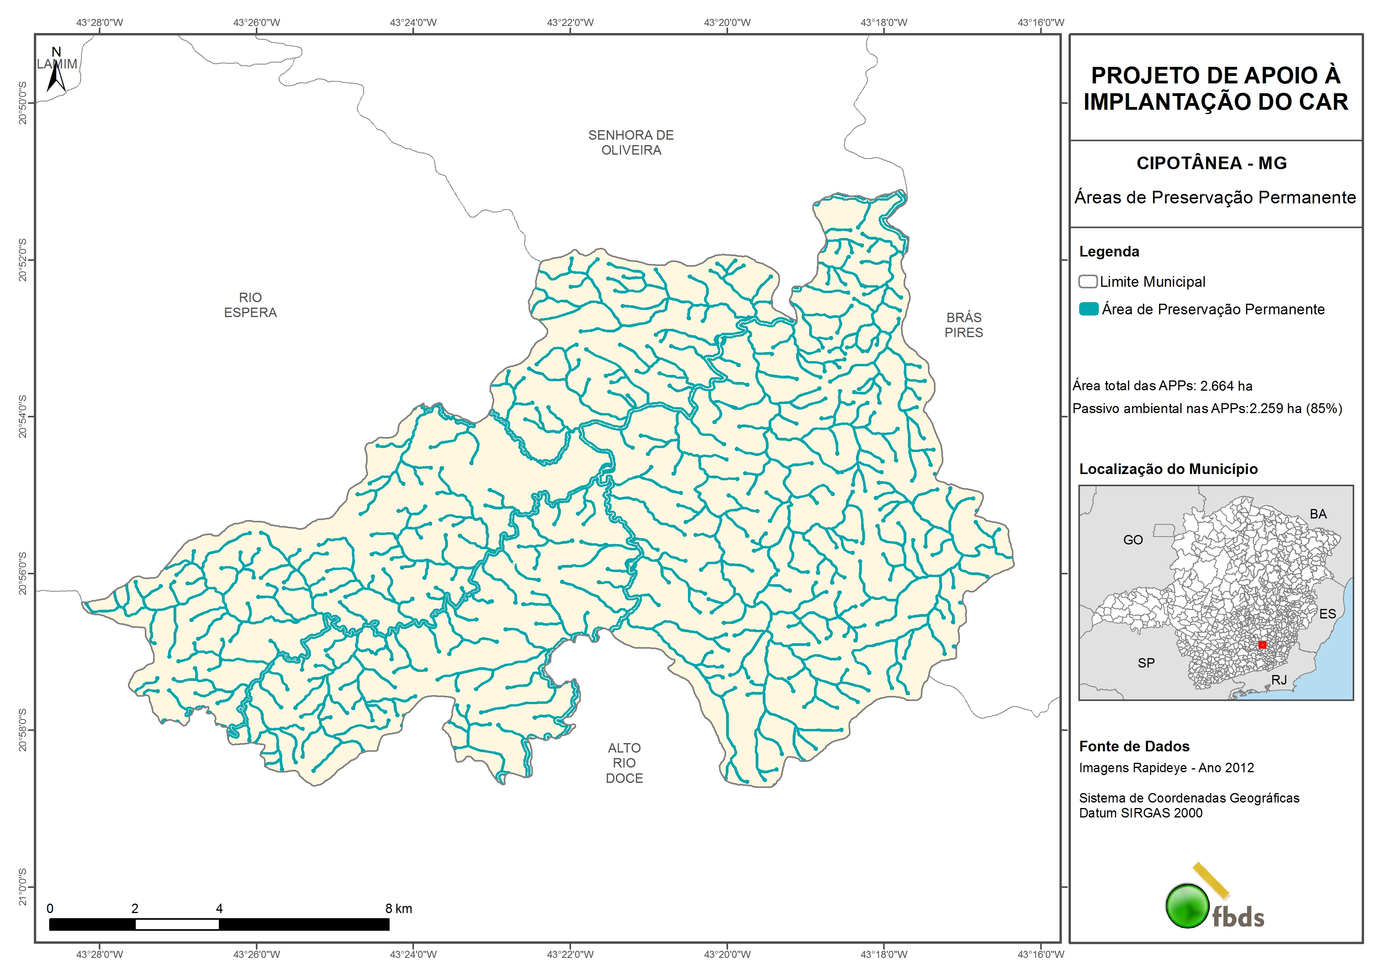1381x976 pixels.
Task: Click the ALTO RIO DOCE label
Action: pyautogui.click(x=624, y=763)
